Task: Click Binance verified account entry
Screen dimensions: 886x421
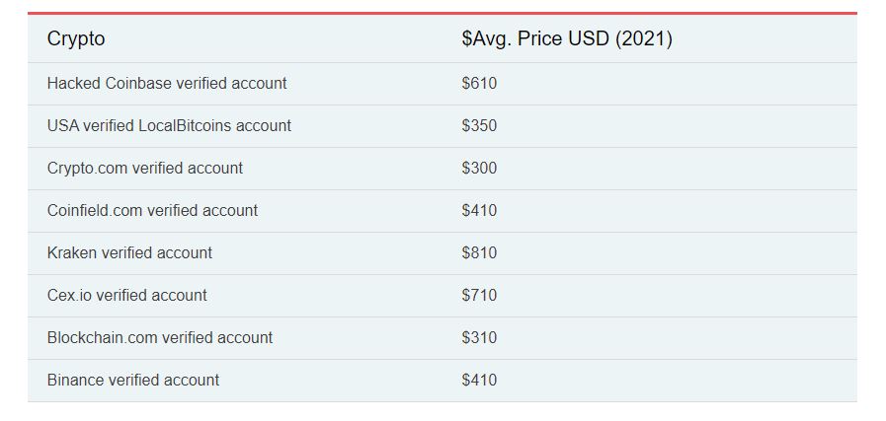Action: point(132,380)
